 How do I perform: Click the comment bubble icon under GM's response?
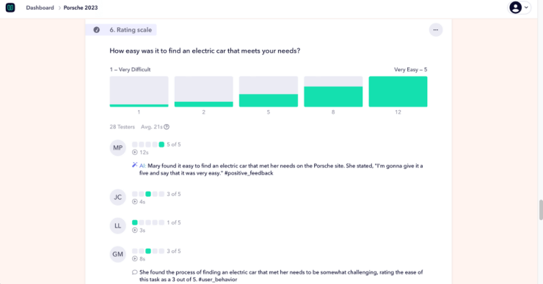[135, 272]
